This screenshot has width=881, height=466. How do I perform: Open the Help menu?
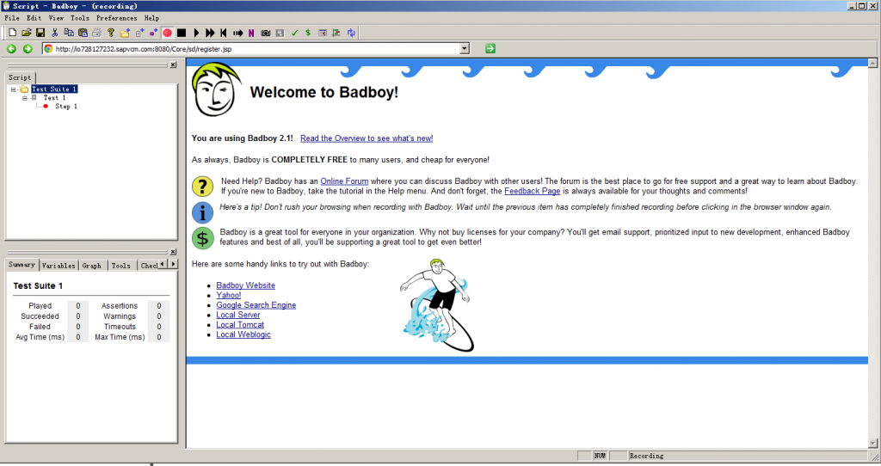[151, 18]
